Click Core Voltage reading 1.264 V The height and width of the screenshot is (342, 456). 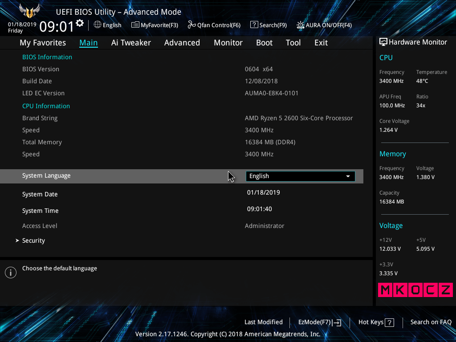point(388,130)
